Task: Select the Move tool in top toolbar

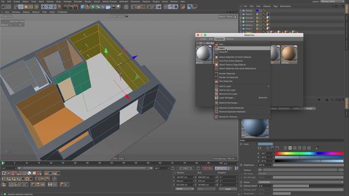Action: click(x=21, y=7)
